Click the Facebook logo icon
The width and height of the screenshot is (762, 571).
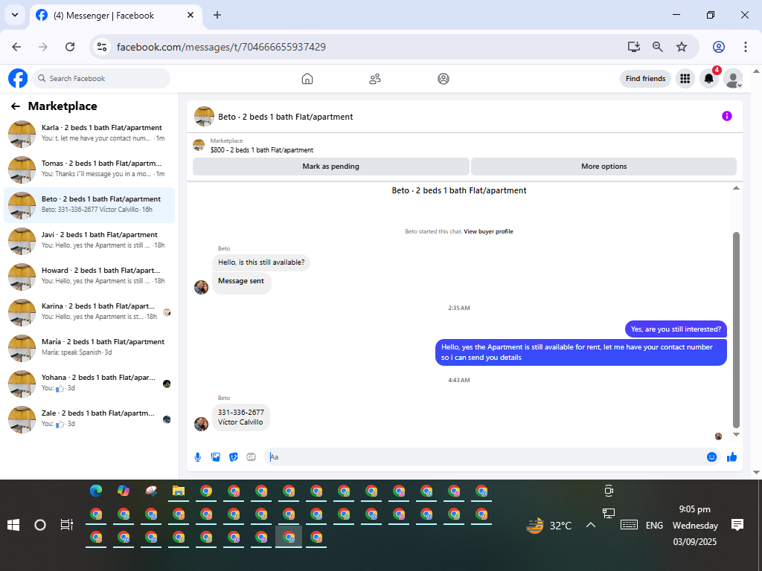tap(18, 78)
